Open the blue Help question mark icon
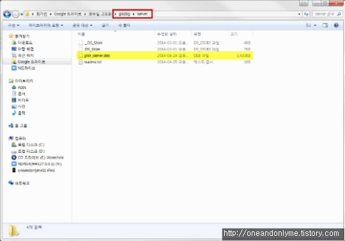This screenshot has width=345, height=241. tap(336, 26)
